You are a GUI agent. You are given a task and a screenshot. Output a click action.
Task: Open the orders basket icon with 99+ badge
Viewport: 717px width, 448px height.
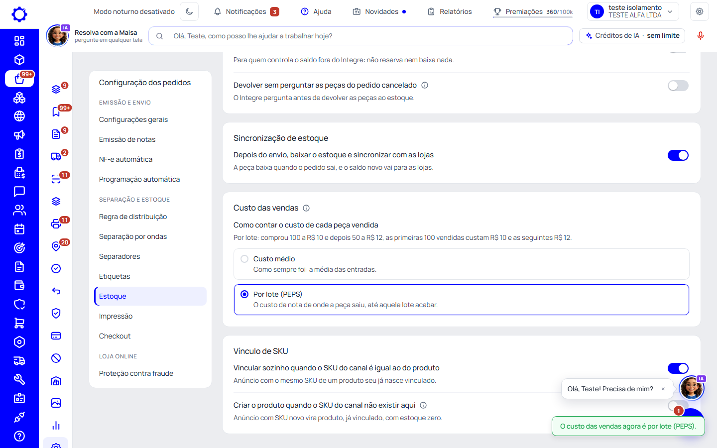19,79
